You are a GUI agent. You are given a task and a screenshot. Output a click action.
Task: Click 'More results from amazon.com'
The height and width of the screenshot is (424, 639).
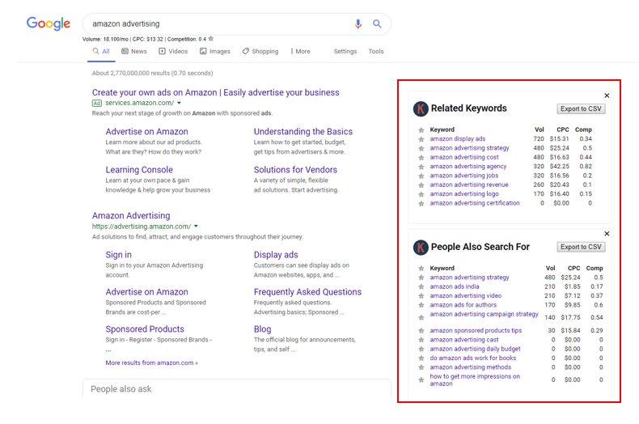pos(151,363)
